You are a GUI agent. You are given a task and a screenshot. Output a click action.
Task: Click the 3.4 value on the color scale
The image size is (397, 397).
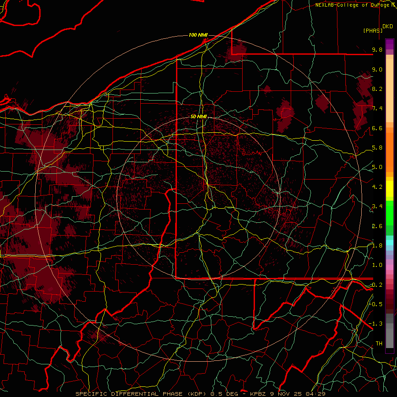point(377,206)
